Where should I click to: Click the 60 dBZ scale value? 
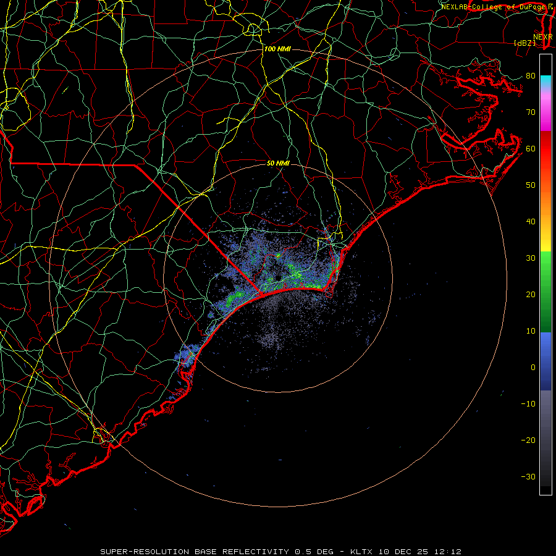(531, 148)
